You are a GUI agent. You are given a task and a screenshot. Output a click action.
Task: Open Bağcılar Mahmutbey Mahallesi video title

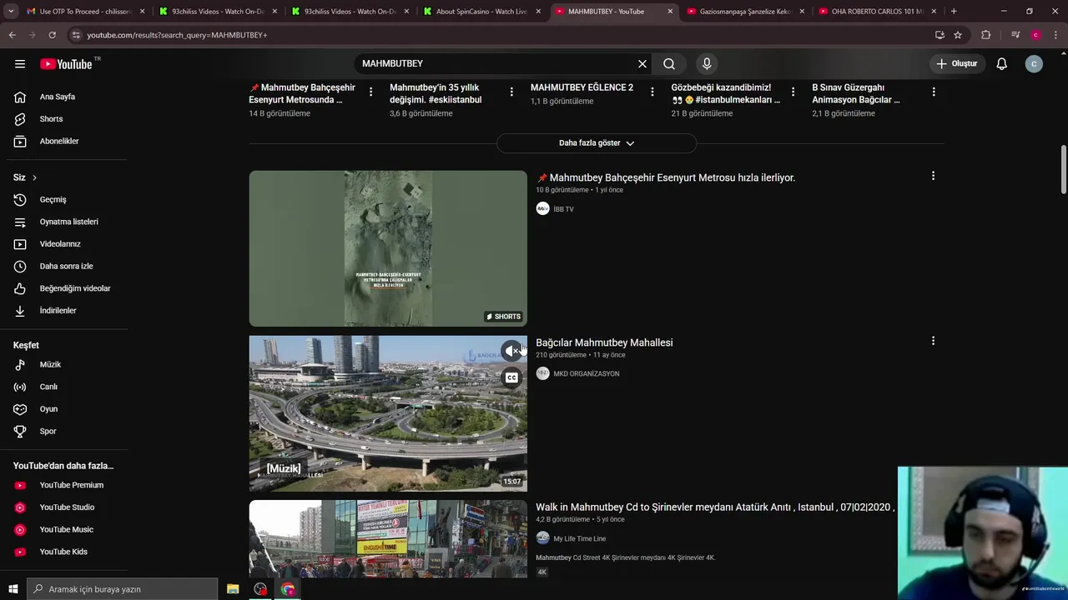click(x=604, y=342)
